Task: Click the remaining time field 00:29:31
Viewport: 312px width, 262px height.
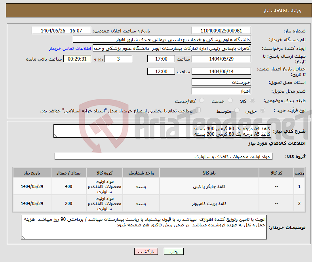Action: tap(77, 59)
